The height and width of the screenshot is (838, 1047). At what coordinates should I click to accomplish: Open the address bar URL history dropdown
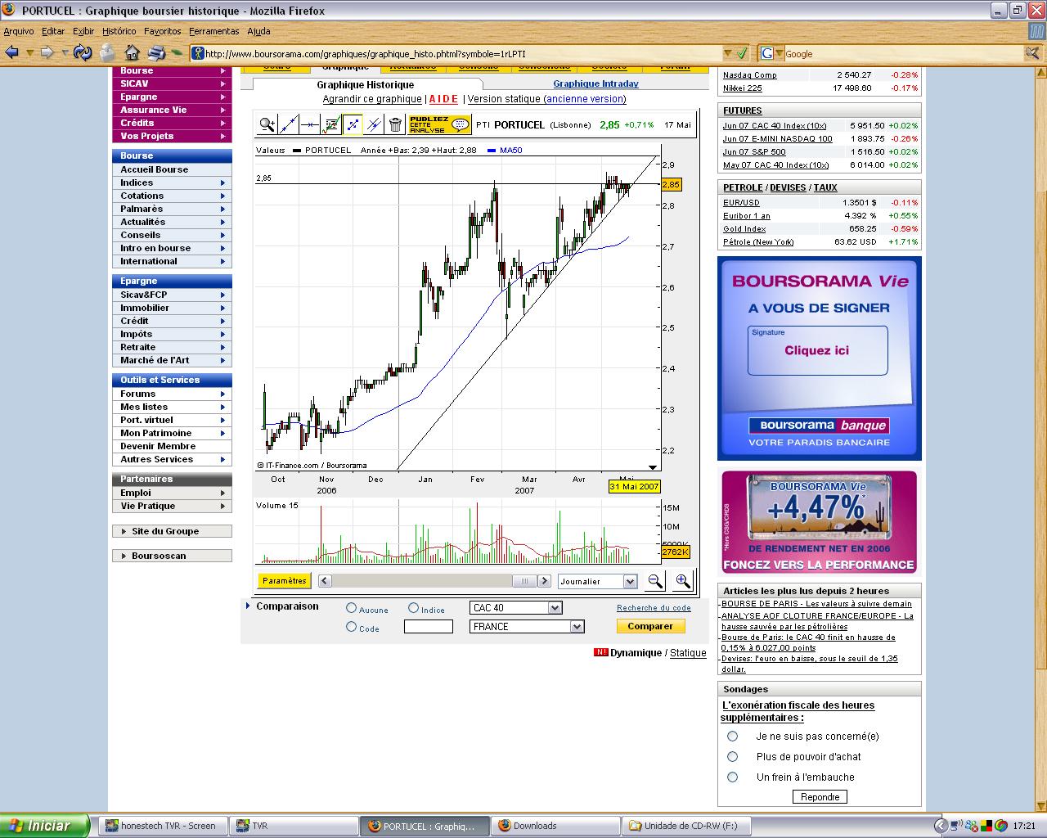pyautogui.click(x=727, y=54)
